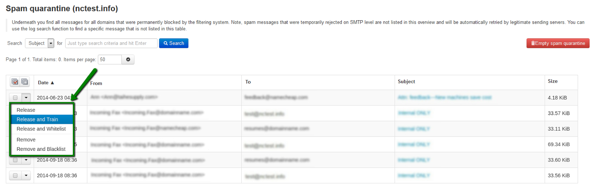Expand the action dropdown arrow in the last row
The image size is (591, 191).
(x=26, y=176)
